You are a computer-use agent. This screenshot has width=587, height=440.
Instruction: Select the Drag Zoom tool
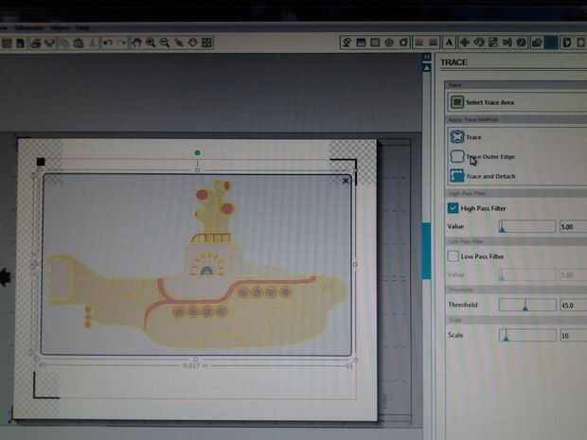click(193, 43)
